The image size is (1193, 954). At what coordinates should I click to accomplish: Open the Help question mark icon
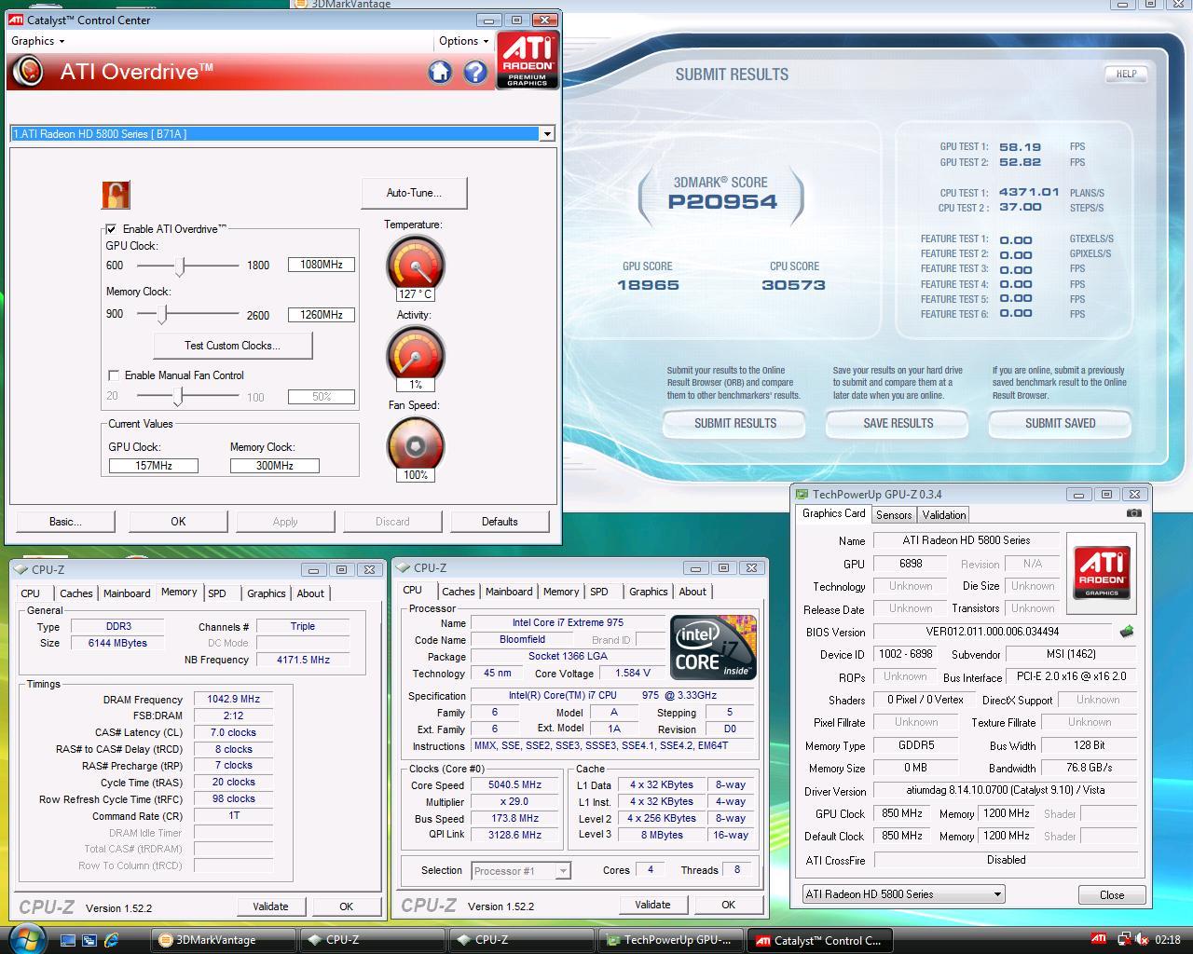tap(475, 72)
